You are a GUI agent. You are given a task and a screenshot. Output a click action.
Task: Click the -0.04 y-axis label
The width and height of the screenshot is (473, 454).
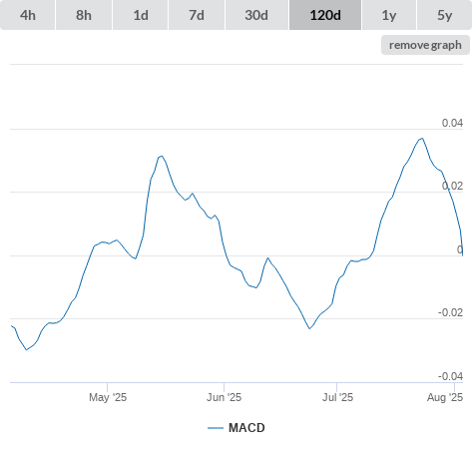450,376
